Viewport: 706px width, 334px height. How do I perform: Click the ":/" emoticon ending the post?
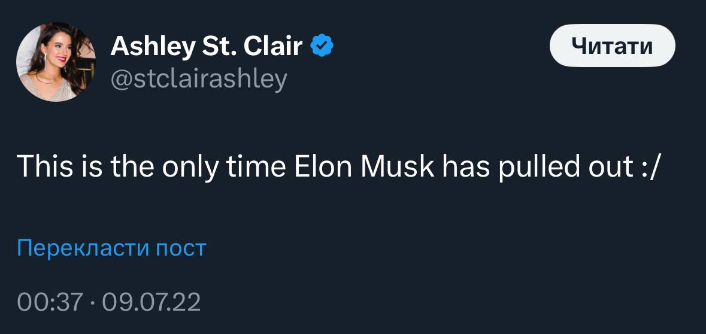(x=649, y=166)
